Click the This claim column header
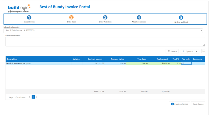This screenshot has height=115, width=210. click(x=137, y=59)
